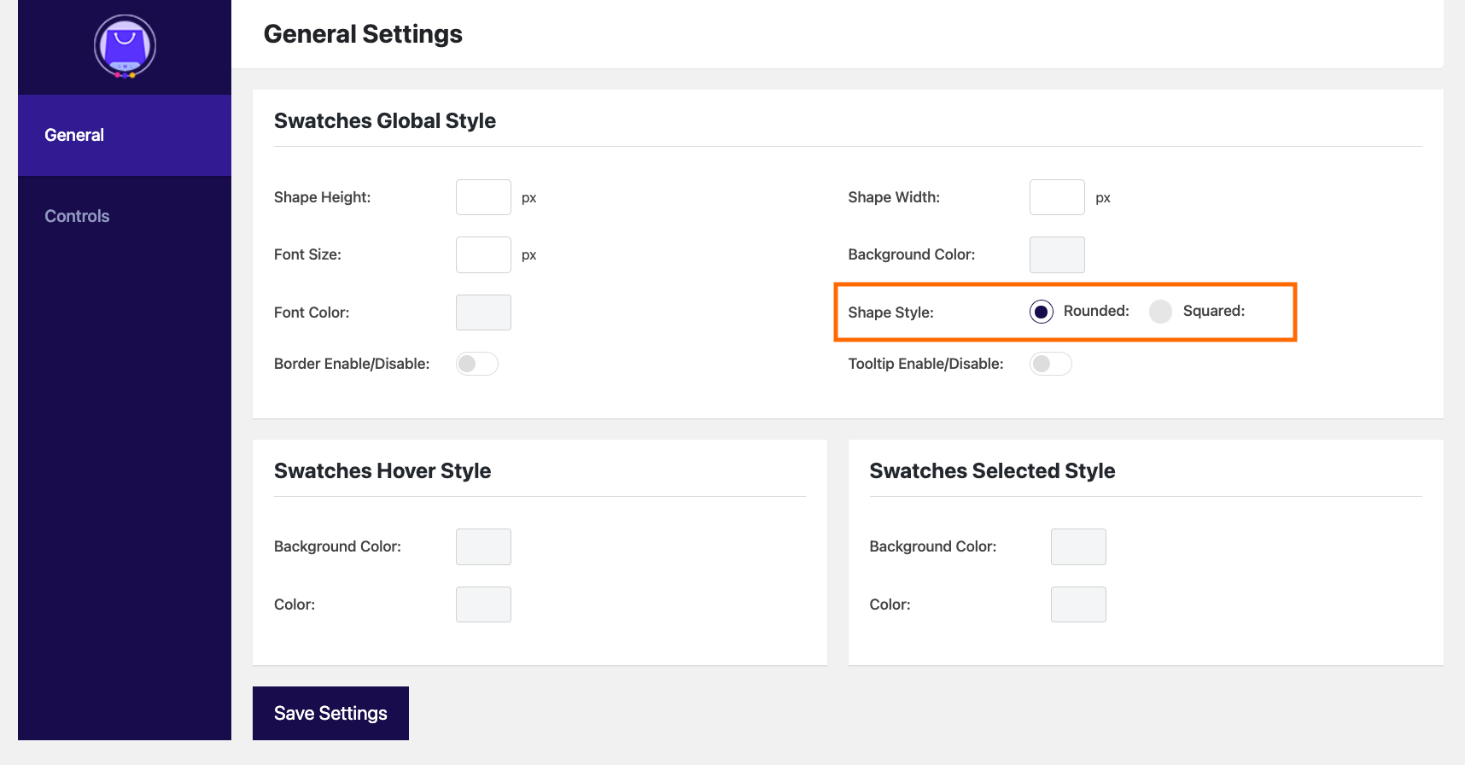Toggle the Tooltip Enable/Disable switch

[1050, 364]
